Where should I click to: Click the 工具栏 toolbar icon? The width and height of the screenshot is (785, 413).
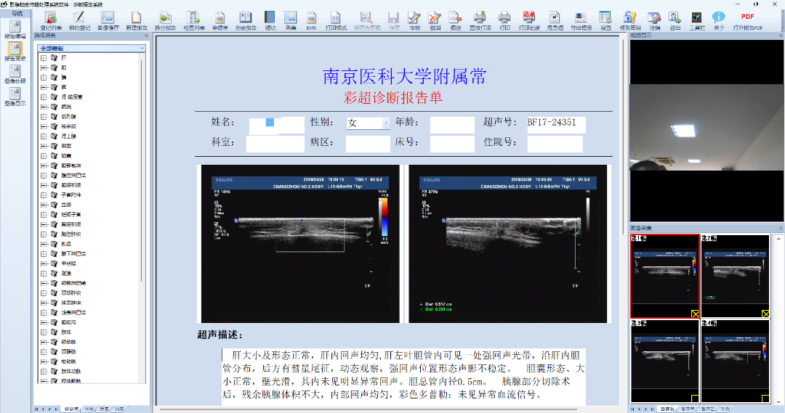[x=696, y=21]
